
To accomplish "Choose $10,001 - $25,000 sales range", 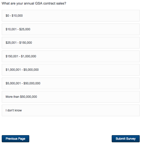I will 71,29.
